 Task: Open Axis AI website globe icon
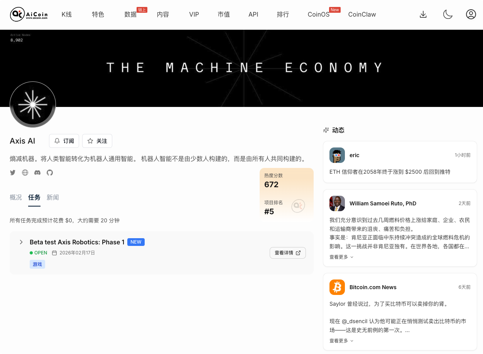25,173
